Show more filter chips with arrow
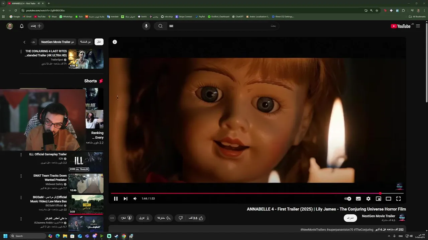The image size is (428, 240). click(x=24, y=42)
